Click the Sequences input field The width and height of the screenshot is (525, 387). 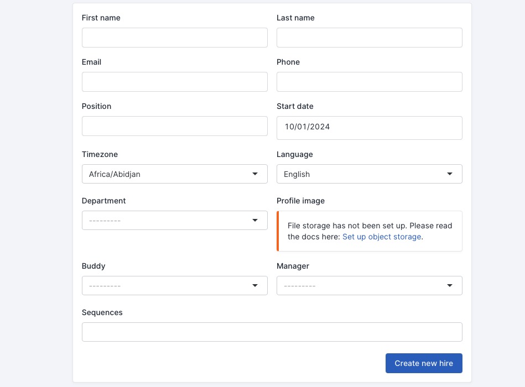click(x=272, y=332)
